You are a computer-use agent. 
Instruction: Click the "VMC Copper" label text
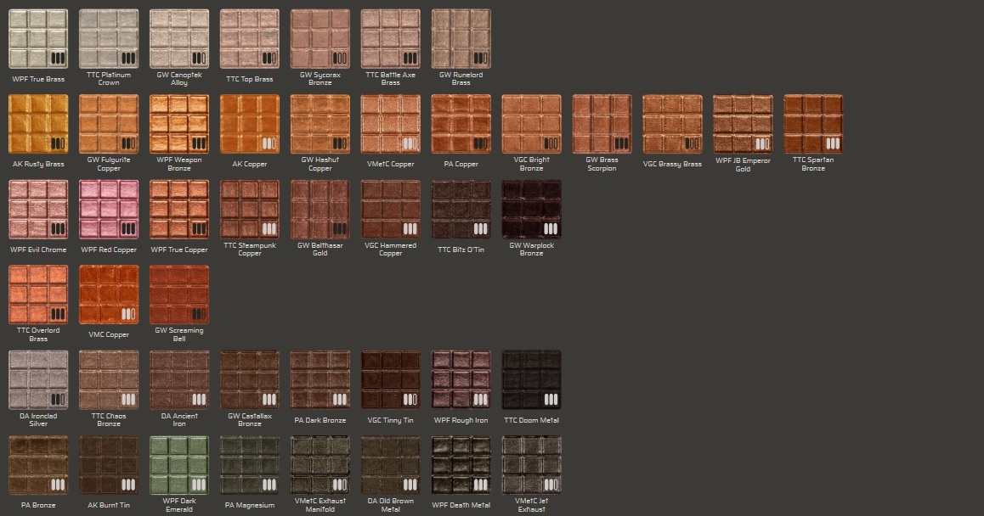109,334
